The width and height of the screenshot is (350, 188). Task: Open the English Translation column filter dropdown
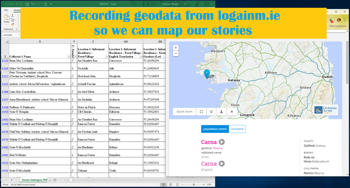tap(141, 57)
